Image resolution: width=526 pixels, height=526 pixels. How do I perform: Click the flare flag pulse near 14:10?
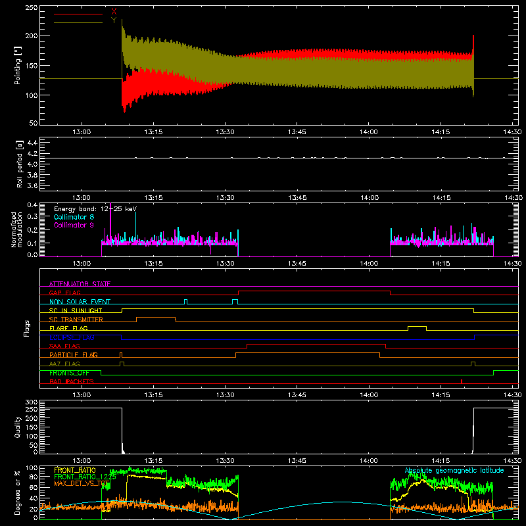coord(417,328)
